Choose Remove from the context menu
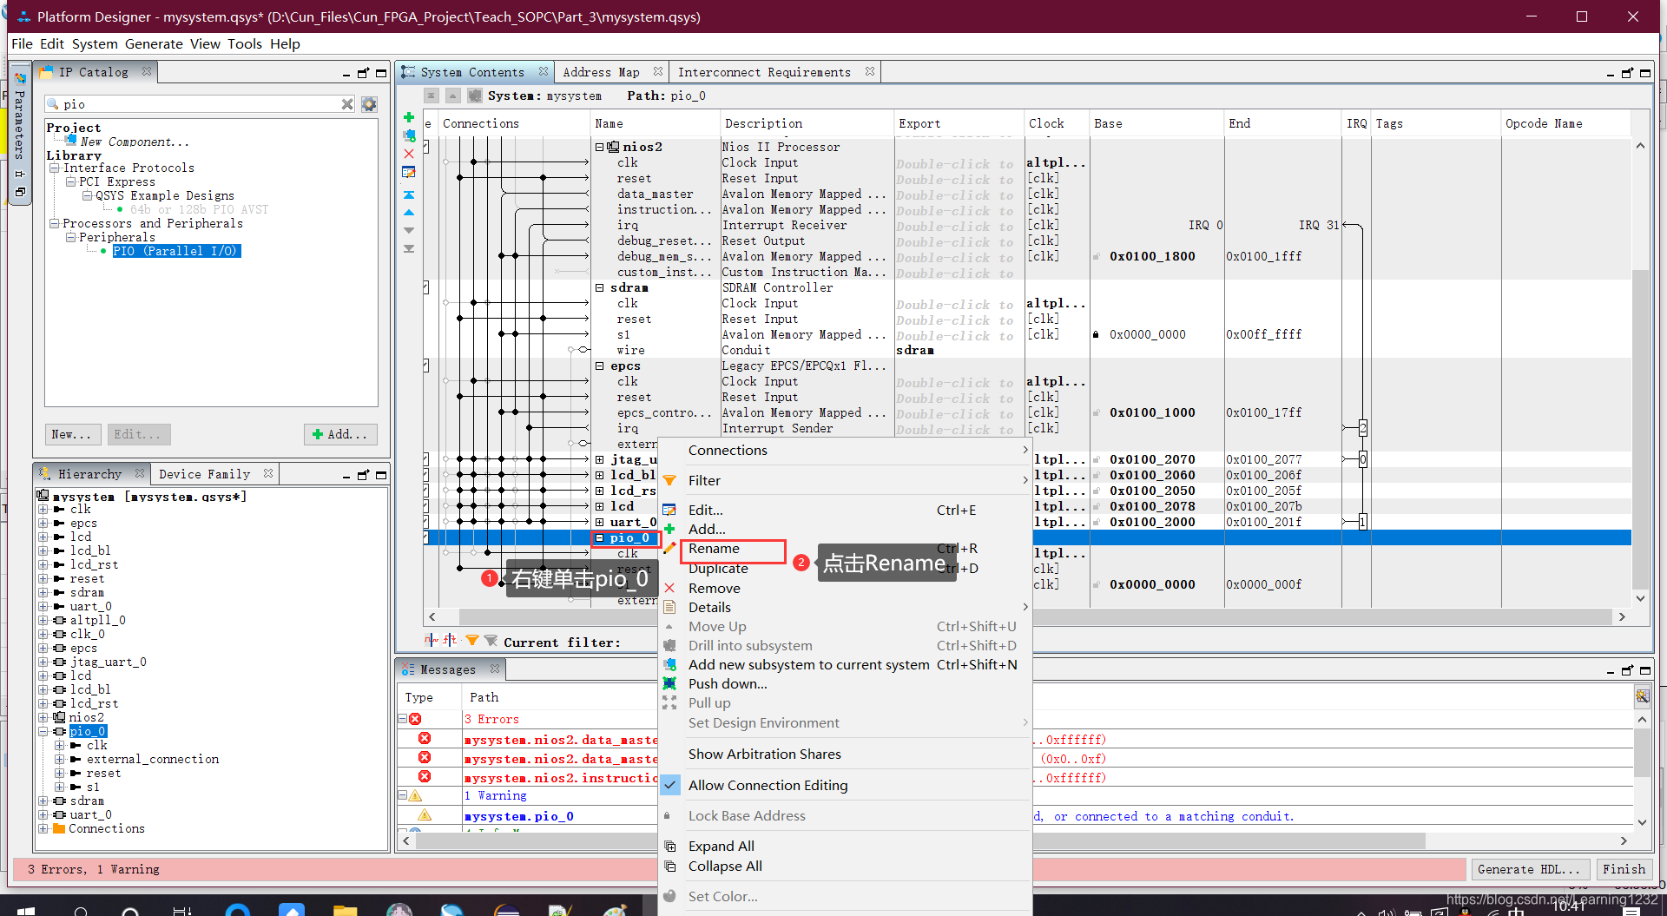Screen dimensions: 1667x916 point(714,588)
